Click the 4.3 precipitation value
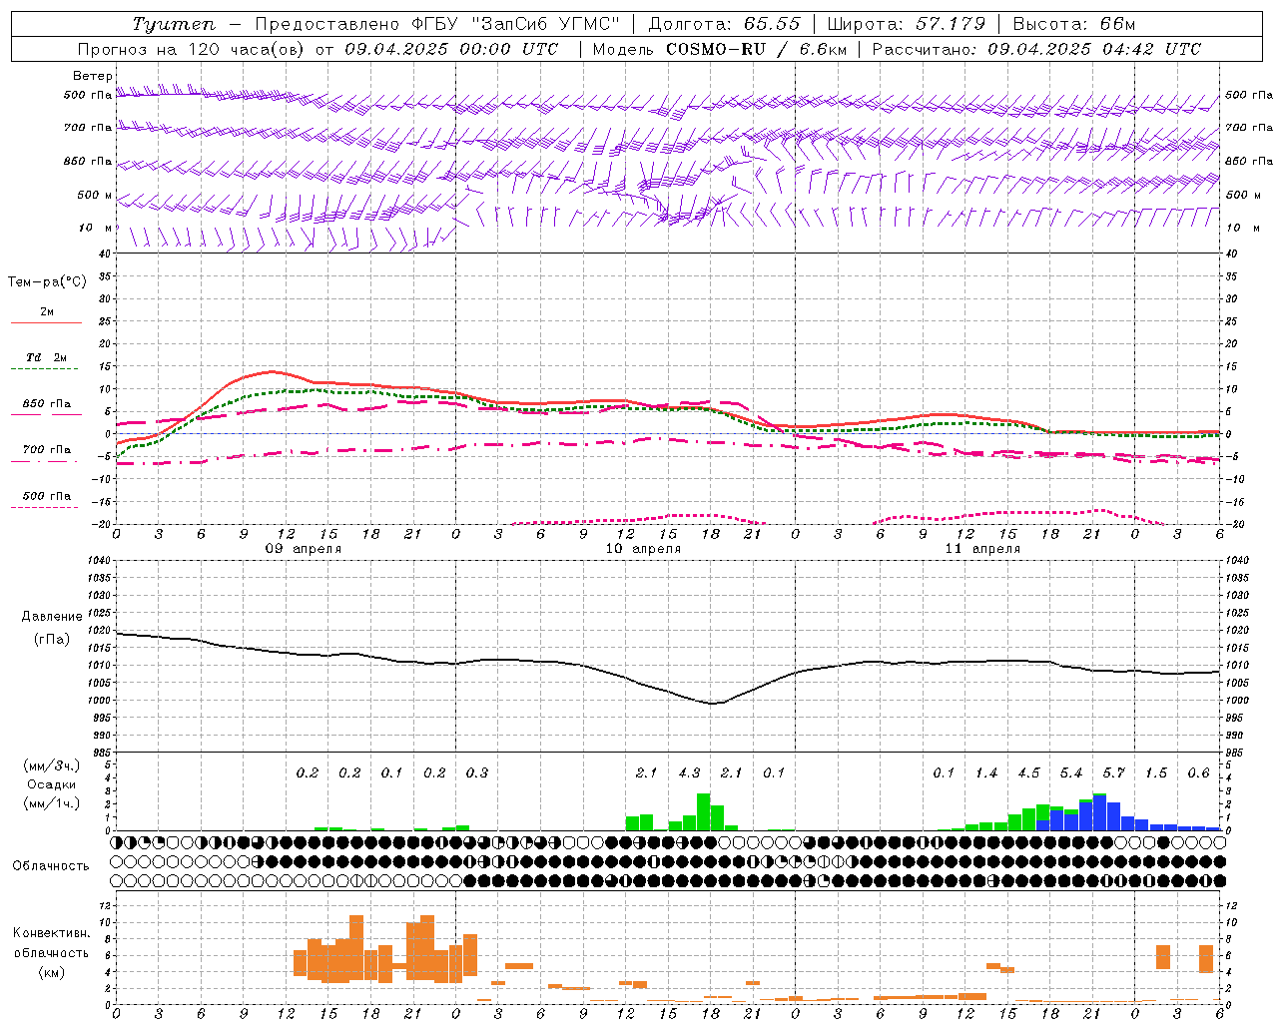The image size is (1278, 1022). [689, 773]
